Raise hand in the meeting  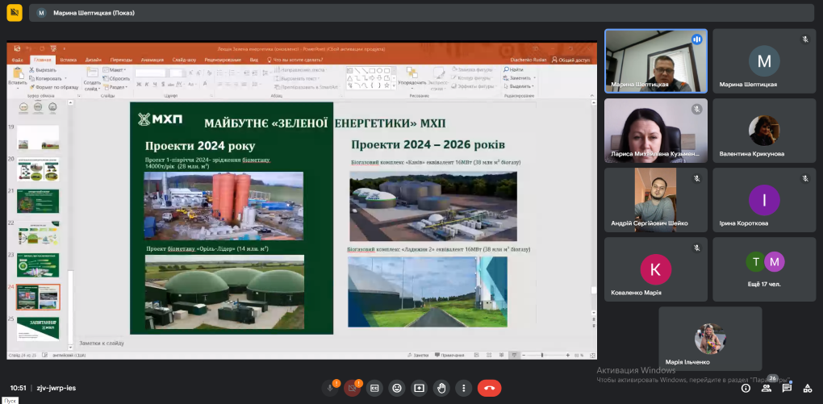point(441,388)
